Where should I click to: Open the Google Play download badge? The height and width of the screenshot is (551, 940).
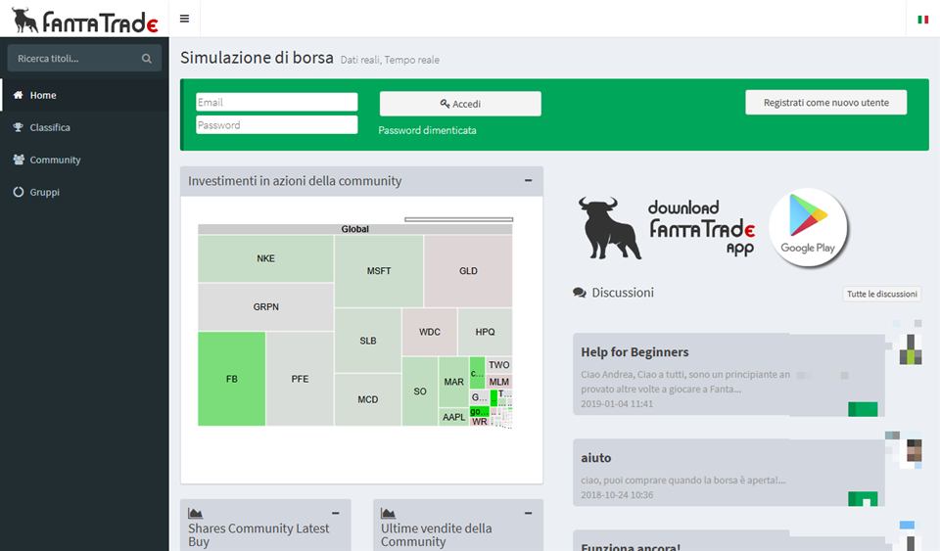tap(808, 228)
